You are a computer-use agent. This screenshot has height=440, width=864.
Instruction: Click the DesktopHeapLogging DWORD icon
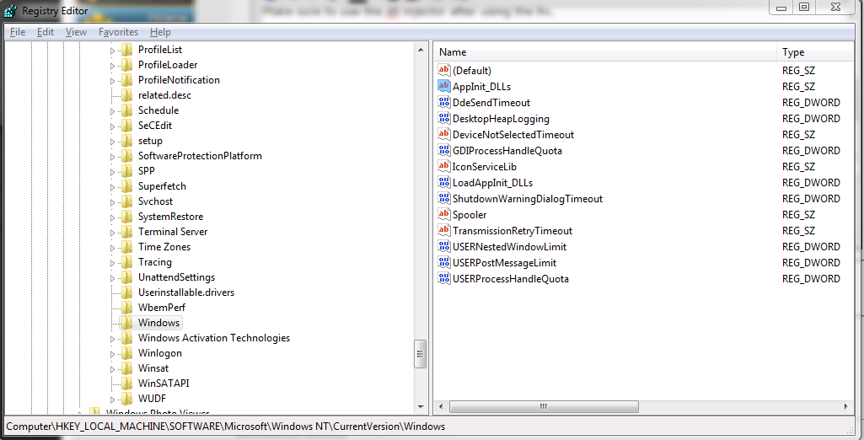point(443,118)
